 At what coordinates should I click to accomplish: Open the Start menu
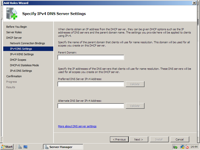tap(7, 147)
